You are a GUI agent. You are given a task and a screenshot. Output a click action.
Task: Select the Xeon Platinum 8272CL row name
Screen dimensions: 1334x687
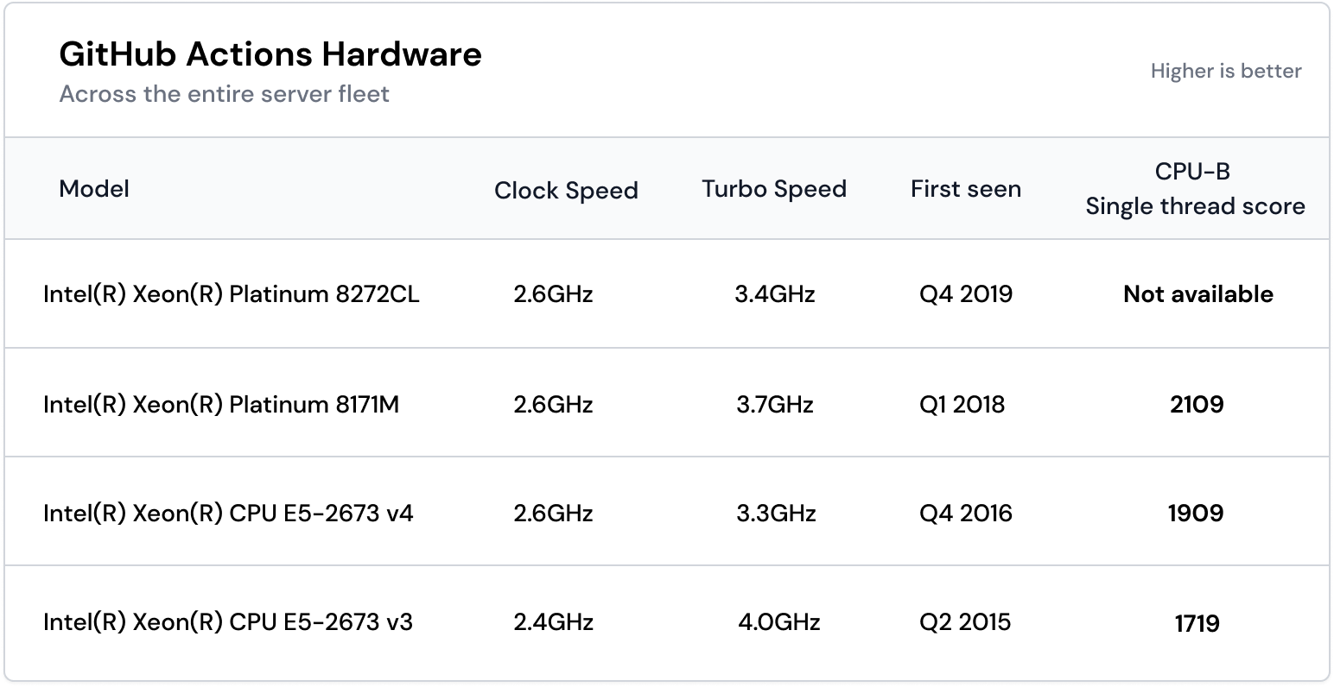[231, 294]
